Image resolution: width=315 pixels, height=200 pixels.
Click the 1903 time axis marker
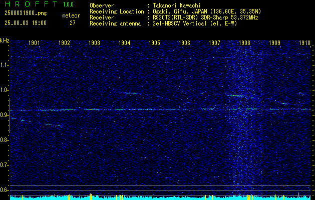click(94, 42)
